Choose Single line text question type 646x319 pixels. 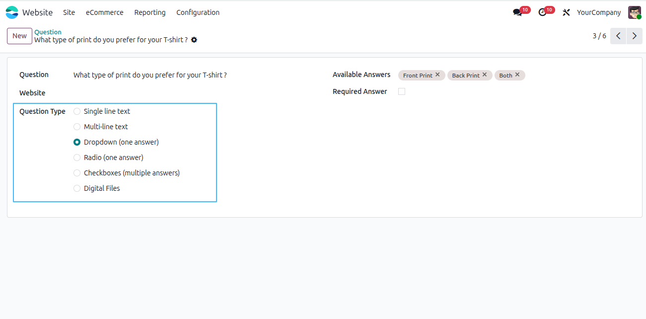77,111
